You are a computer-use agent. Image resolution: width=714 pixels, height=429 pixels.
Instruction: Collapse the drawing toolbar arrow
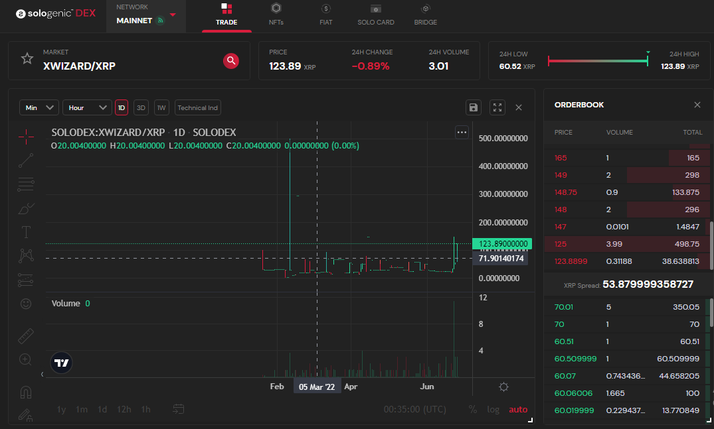point(42,375)
